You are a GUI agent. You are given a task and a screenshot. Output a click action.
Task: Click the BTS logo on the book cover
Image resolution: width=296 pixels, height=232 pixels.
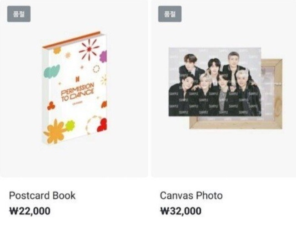[x=77, y=79]
